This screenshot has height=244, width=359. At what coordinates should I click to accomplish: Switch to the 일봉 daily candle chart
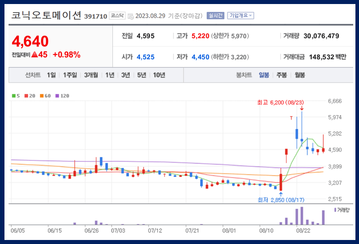point(264,75)
